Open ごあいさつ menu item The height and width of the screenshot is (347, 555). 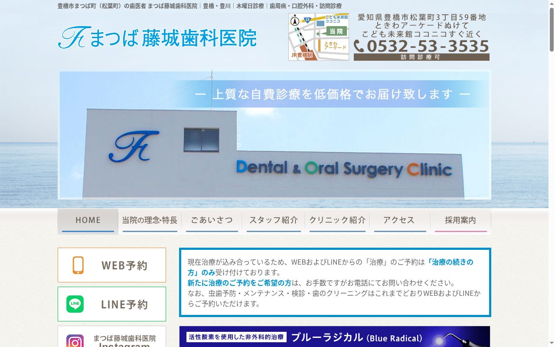point(212,221)
